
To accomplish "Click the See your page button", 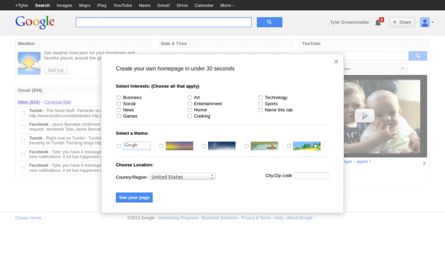I will coord(134,197).
